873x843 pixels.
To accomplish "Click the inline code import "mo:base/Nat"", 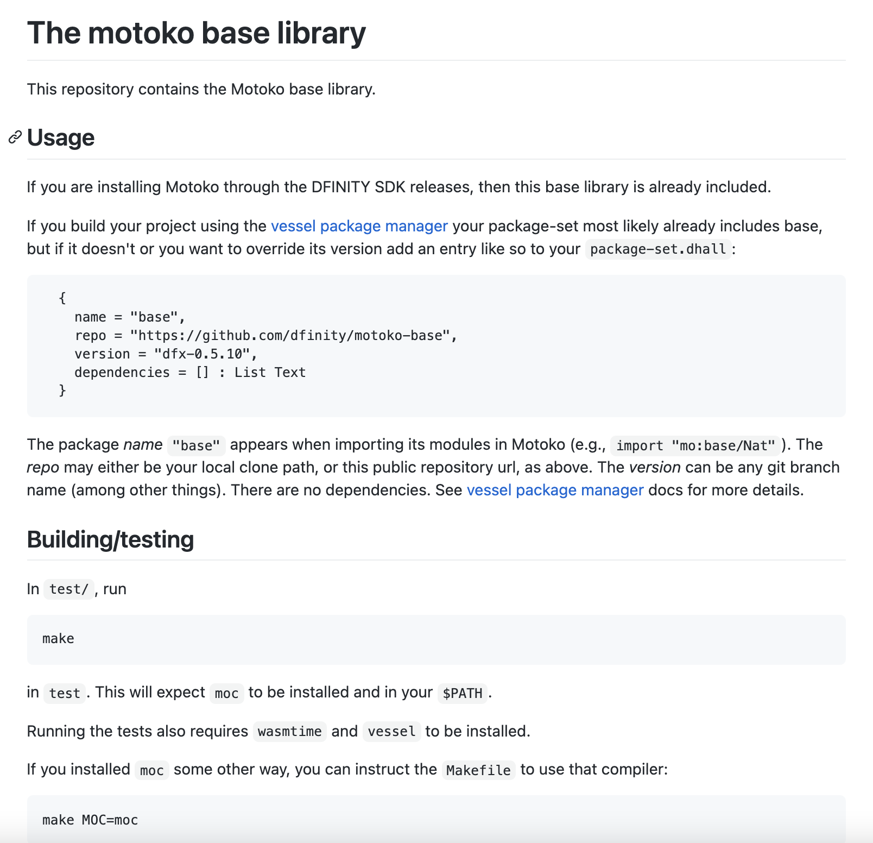I will click(x=695, y=445).
